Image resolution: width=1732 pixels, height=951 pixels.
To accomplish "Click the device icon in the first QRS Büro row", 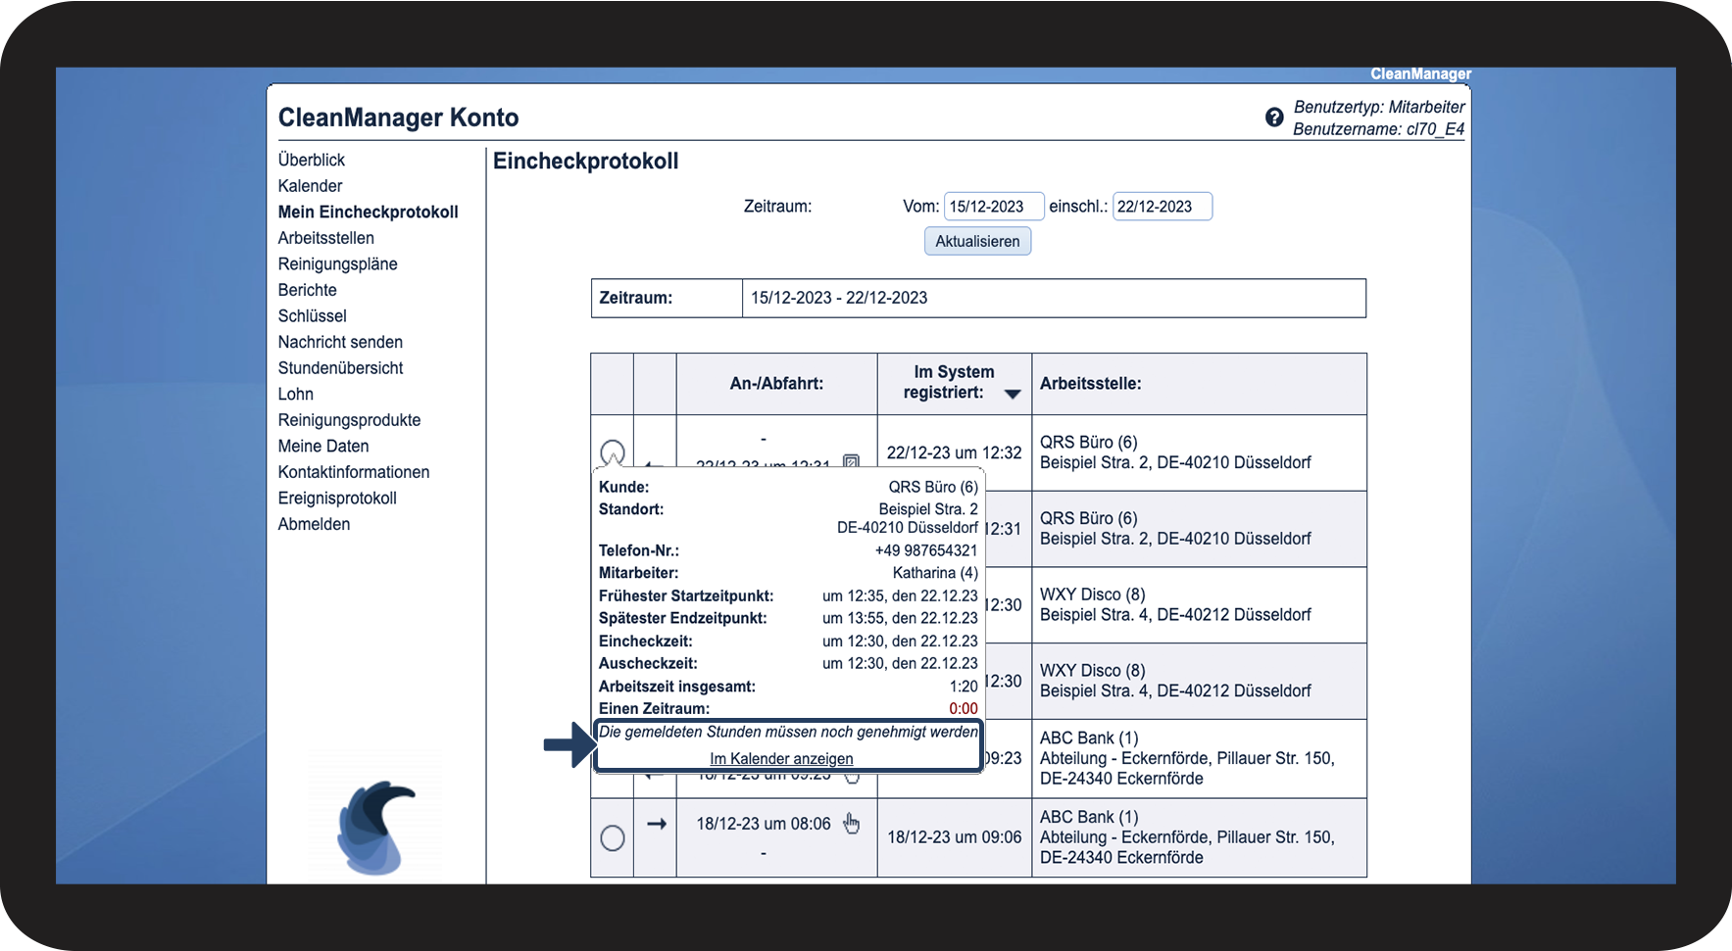I will pyautogui.click(x=851, y=461).
